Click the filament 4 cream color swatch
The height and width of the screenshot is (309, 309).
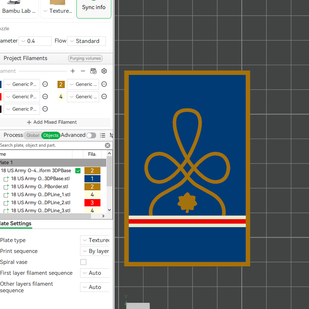[x=61, y=97]
